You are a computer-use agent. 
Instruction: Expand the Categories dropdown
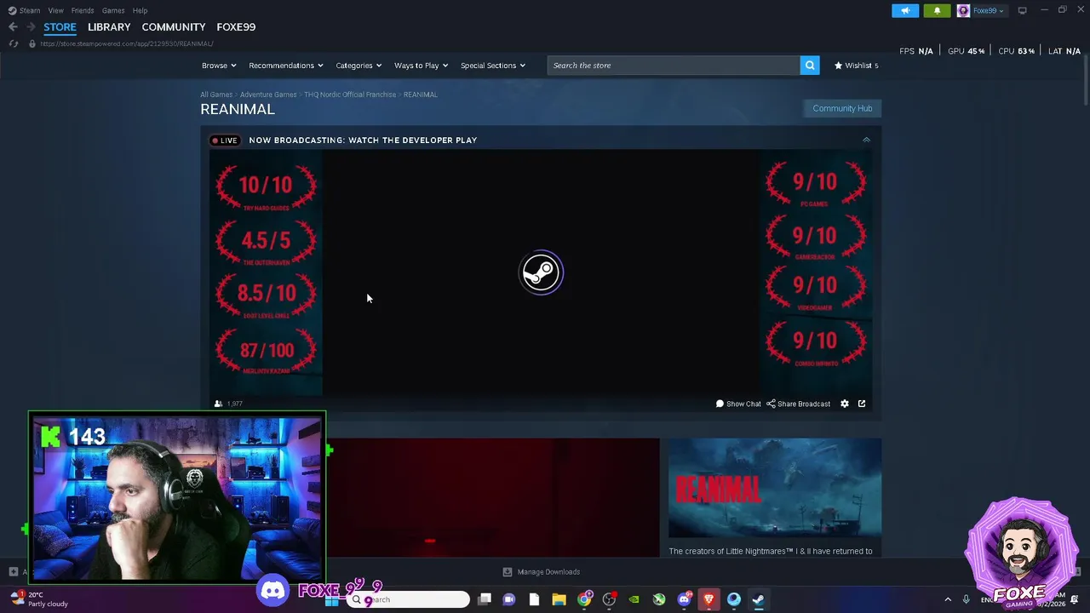[359, 66]
